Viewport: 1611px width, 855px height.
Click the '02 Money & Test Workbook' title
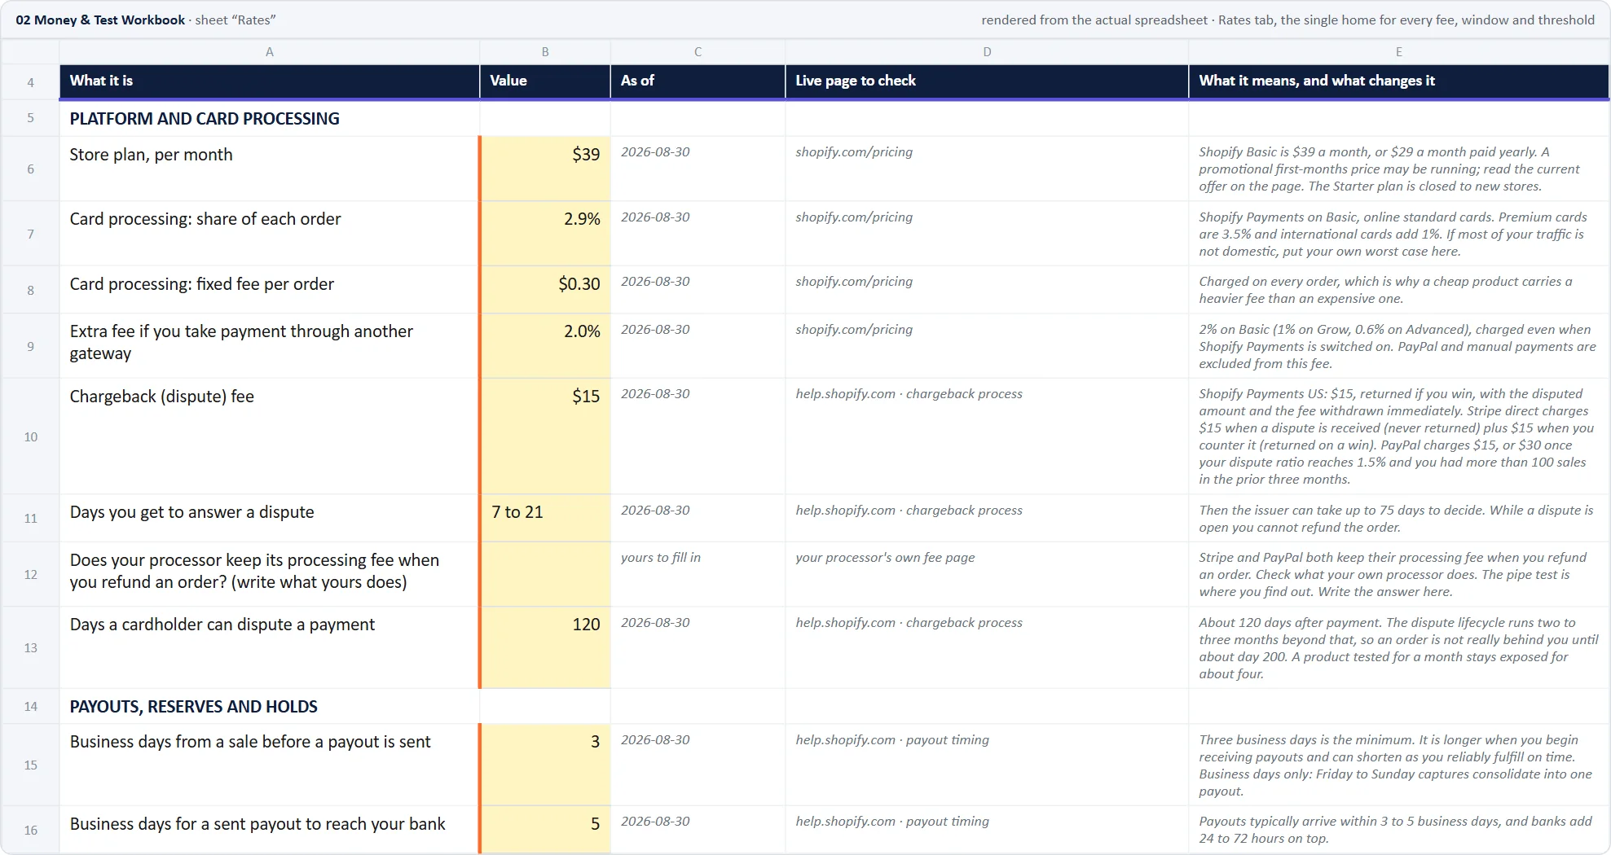click(x=100, y=20)
